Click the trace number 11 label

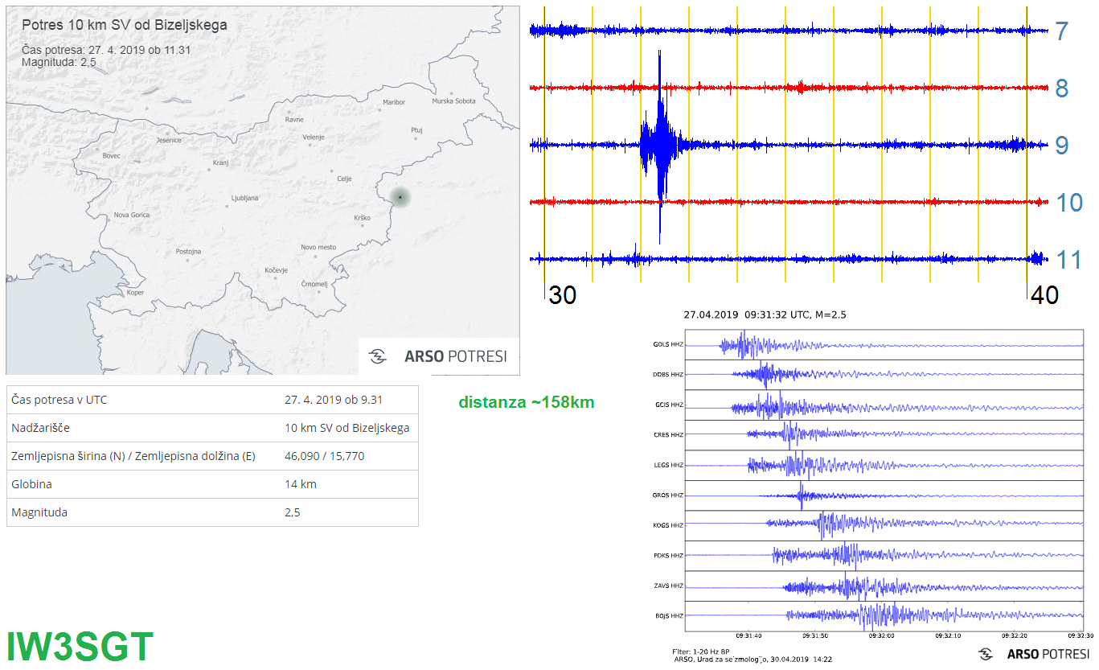click(1069, 260)
